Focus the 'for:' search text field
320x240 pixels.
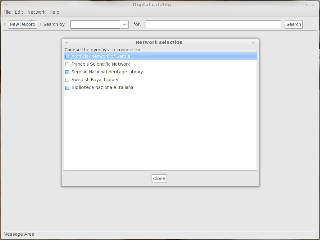coord(213,24)
